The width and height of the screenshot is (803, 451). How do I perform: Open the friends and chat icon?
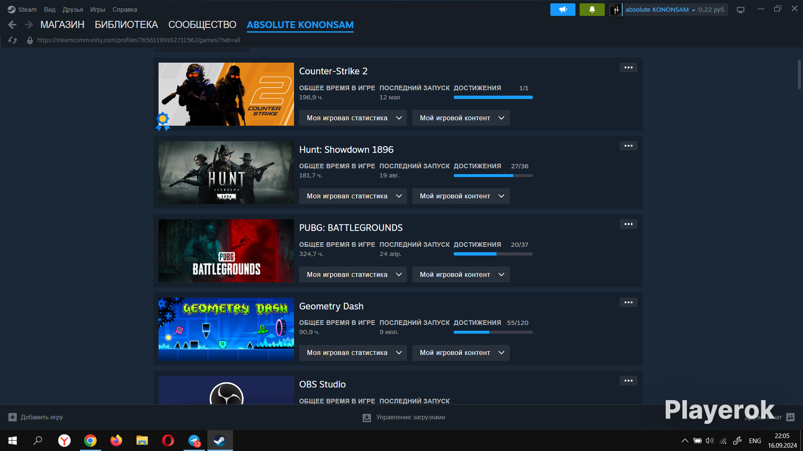coord(790,417)
